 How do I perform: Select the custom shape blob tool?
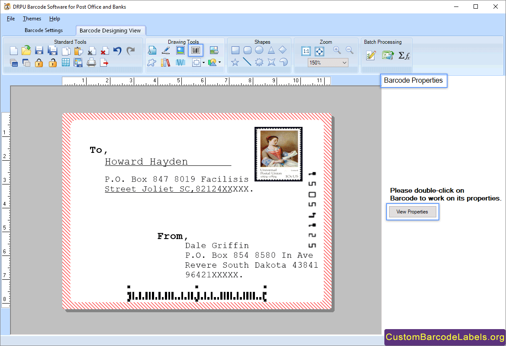(151, 62)
